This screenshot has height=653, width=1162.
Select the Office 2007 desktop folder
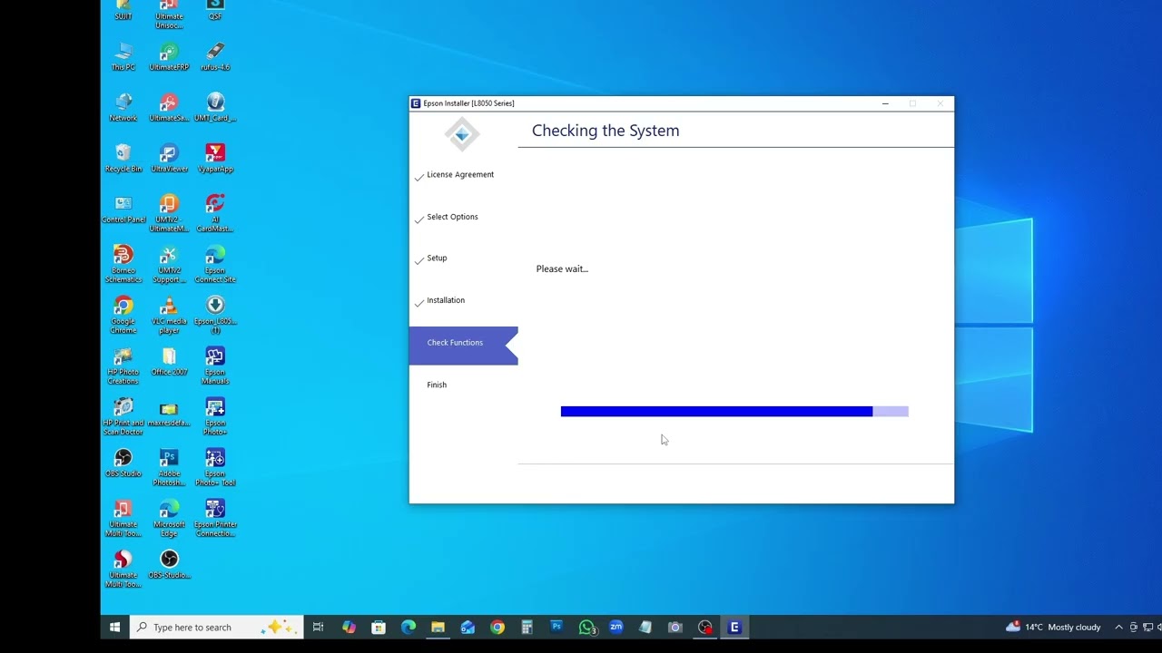tap(169, 361)
